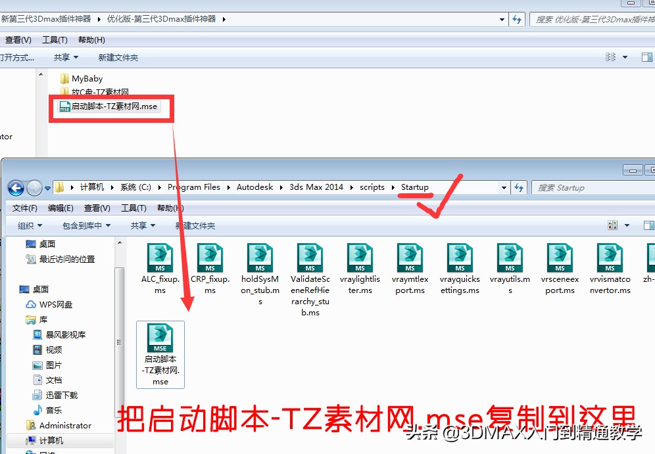Open the 文件(F) menu in Startup window

24,208
